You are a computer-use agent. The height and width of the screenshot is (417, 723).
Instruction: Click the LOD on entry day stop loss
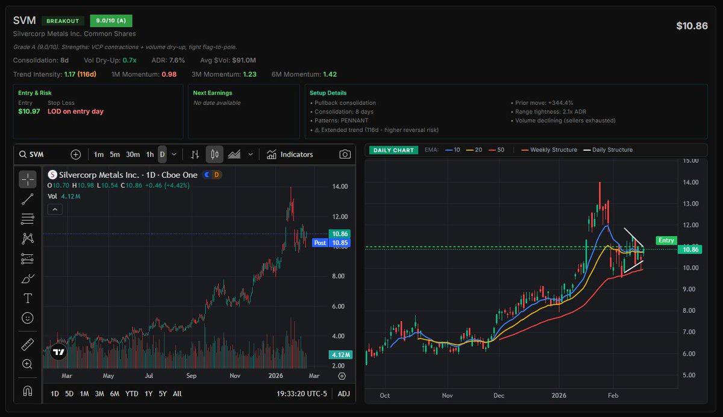[x=75, y=111]
